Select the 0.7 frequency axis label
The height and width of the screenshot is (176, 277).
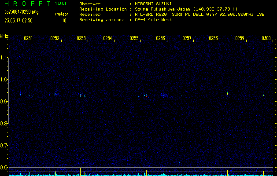(x=4, y=146)
